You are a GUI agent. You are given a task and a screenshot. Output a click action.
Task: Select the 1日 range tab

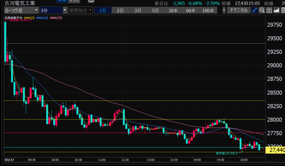[x=103, y=11]
